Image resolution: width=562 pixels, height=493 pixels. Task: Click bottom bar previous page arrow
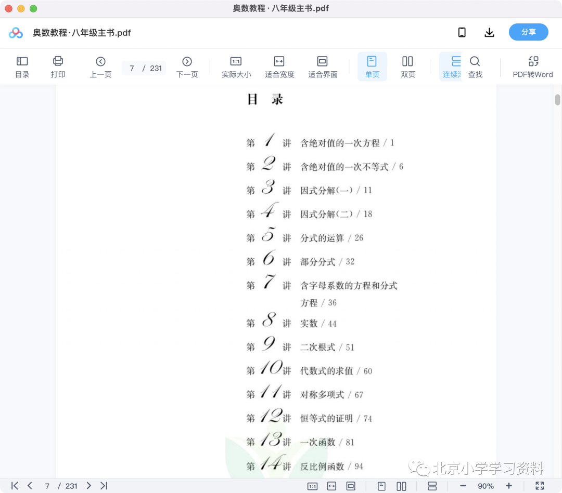pos(30,486)
